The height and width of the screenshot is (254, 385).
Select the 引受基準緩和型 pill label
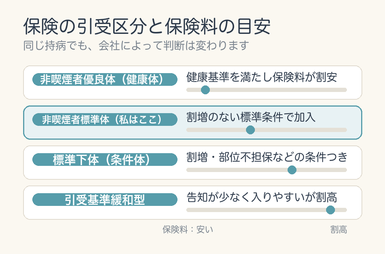(105, 199)
